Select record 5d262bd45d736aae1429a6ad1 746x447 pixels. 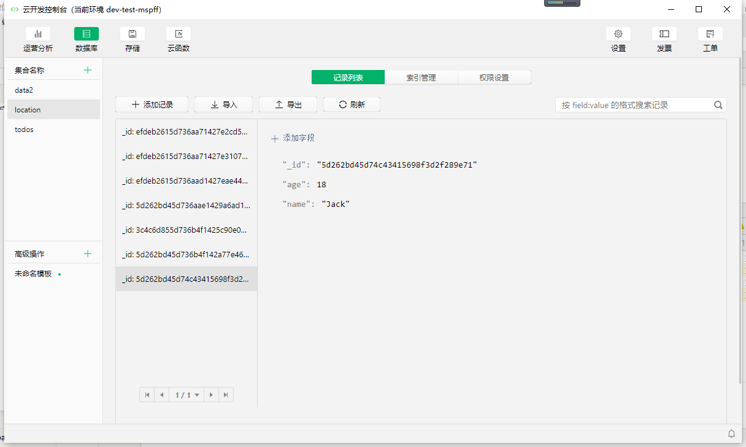click(x=186, y=205)
